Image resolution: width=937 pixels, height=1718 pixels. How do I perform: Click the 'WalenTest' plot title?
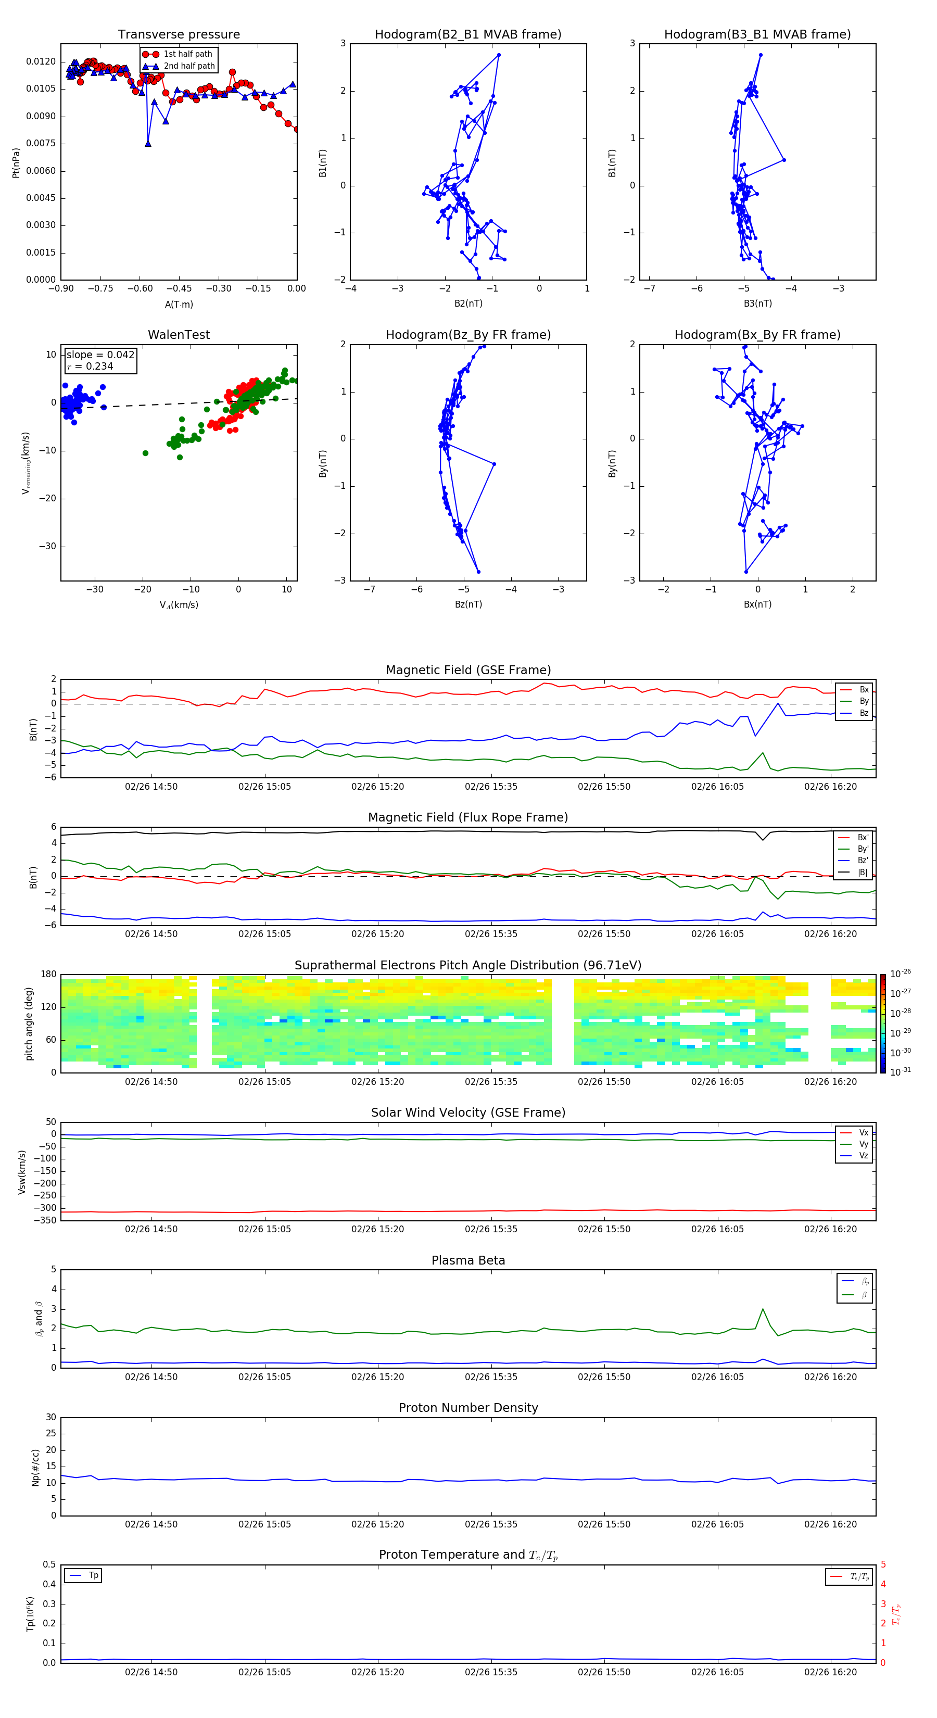tap(179, 335)
